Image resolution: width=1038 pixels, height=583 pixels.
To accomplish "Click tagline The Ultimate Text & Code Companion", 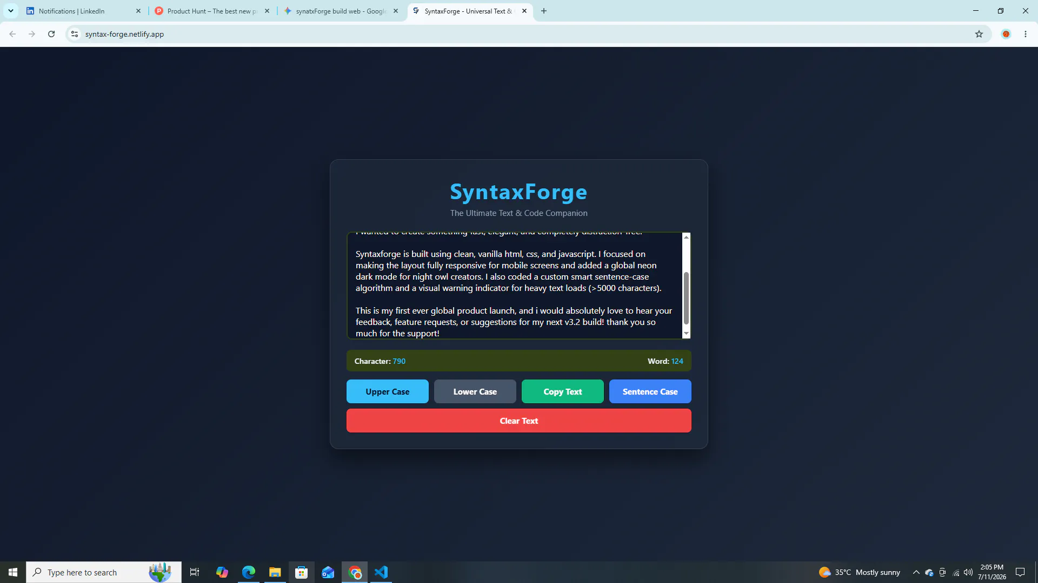I will tap(518, 213).
